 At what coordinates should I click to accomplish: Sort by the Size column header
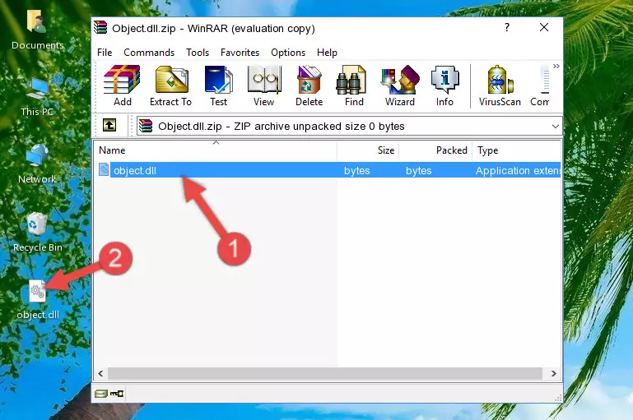click(368, 150)
